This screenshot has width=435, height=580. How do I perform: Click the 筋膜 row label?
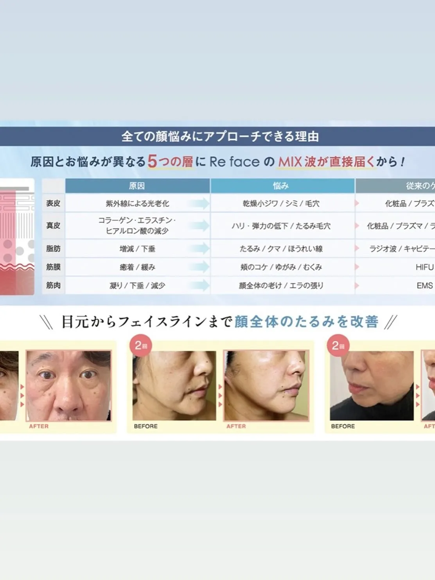tap(53, 267)
